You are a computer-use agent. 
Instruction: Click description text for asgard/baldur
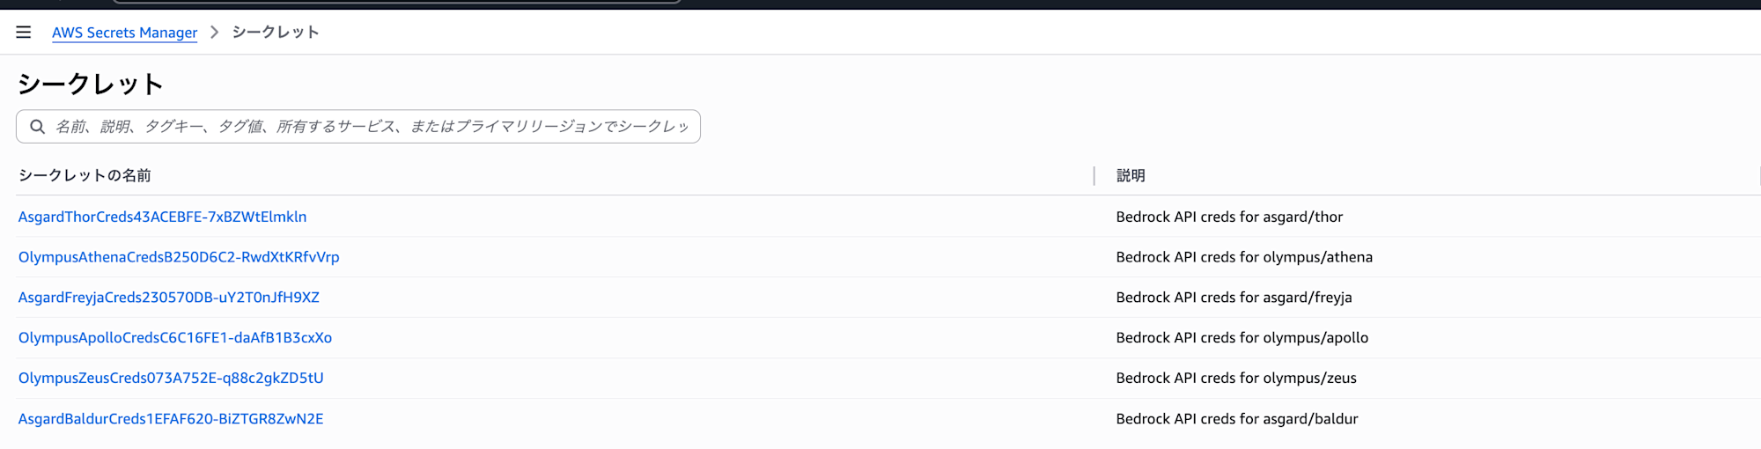pos(1237,419)
